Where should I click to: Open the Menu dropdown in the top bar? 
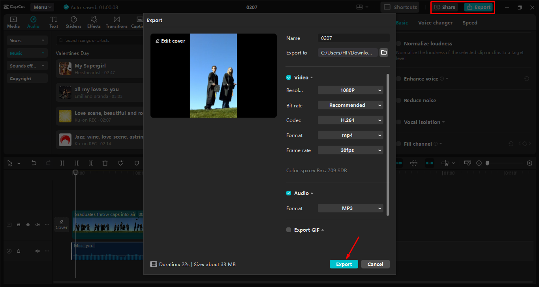(x=42, y=7)
